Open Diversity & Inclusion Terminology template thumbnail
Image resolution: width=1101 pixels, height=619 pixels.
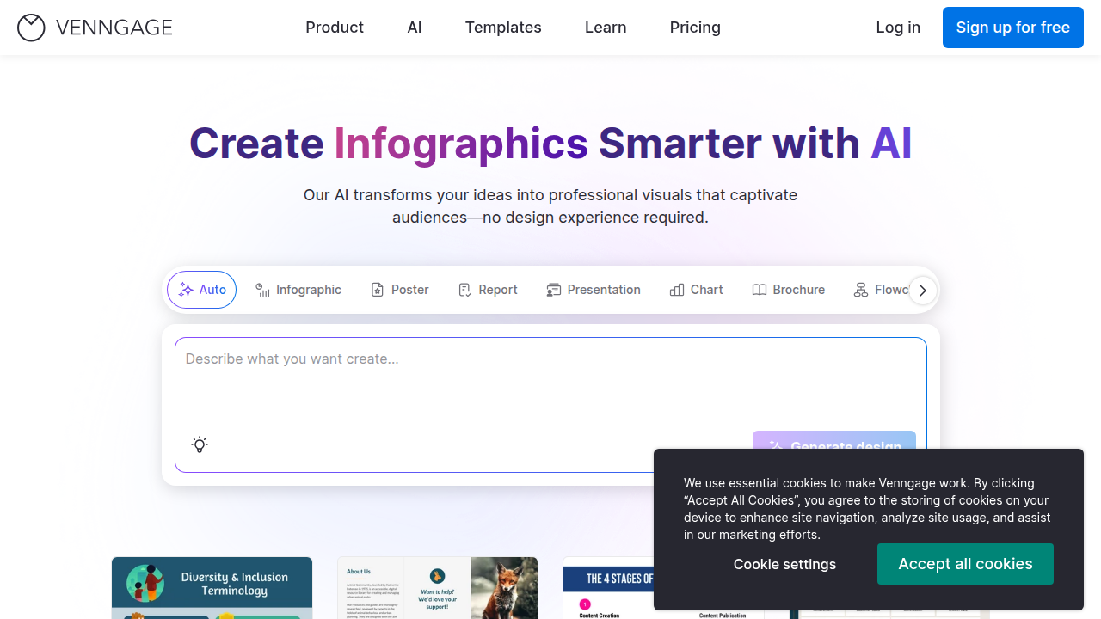tap(212, 588)
